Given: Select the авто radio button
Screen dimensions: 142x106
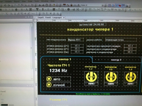Looking at the screenshot, I should pyautogui.click(x=49, y=79).
